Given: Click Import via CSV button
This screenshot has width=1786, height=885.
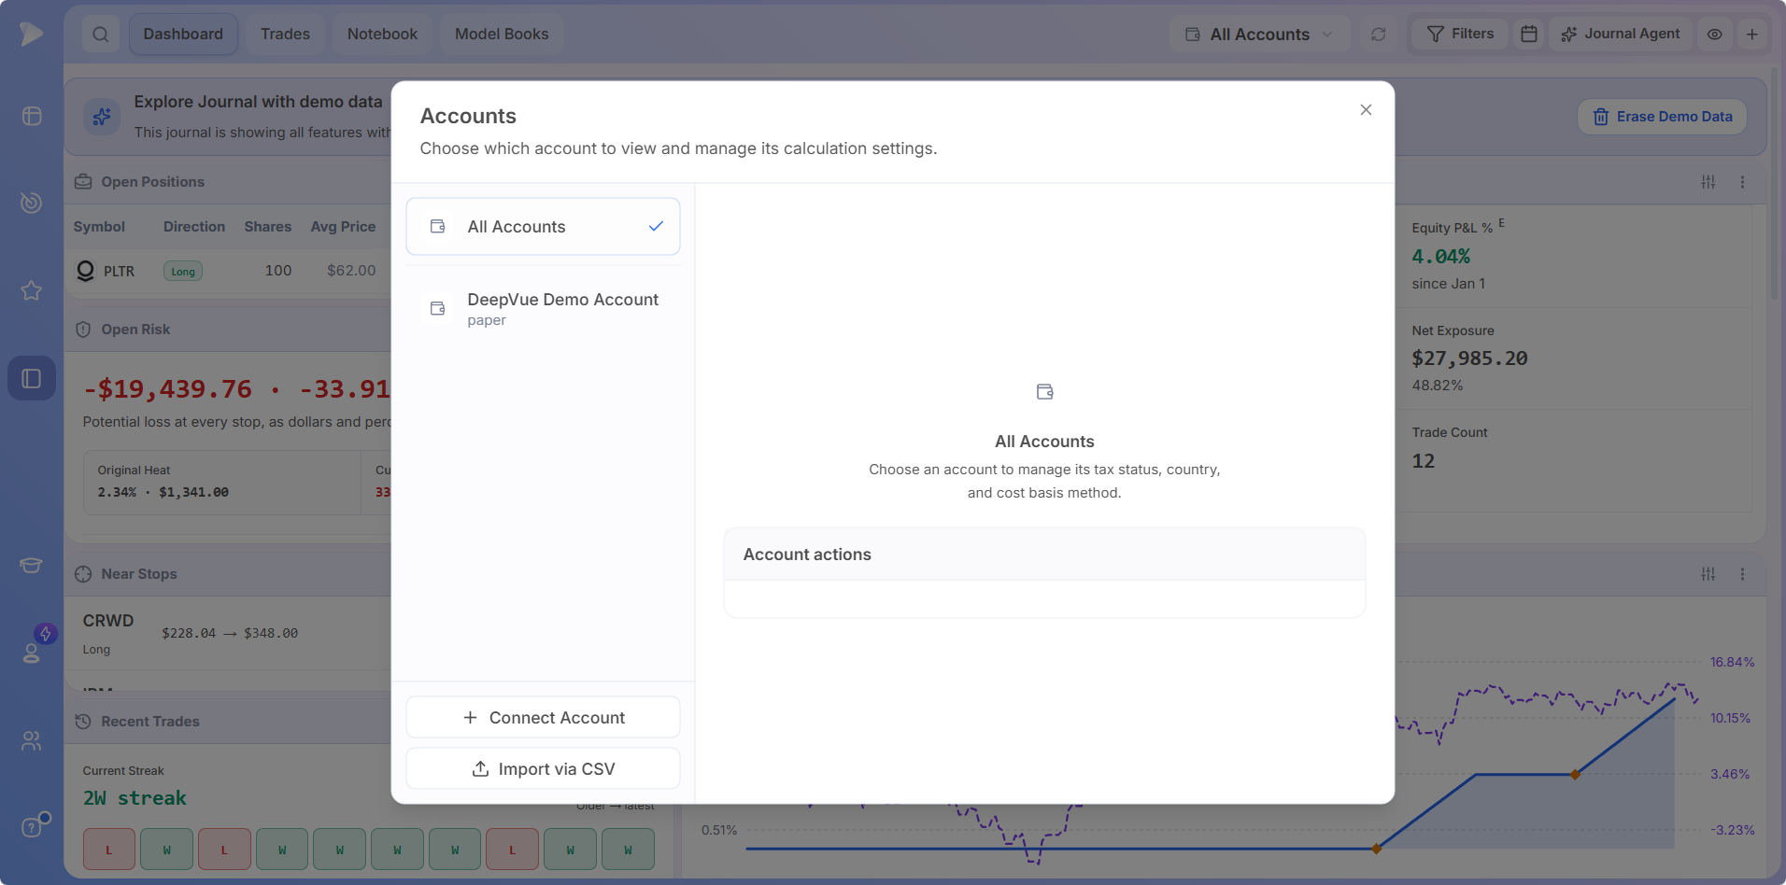Looking at the screenshot, I should coord(543,769).
